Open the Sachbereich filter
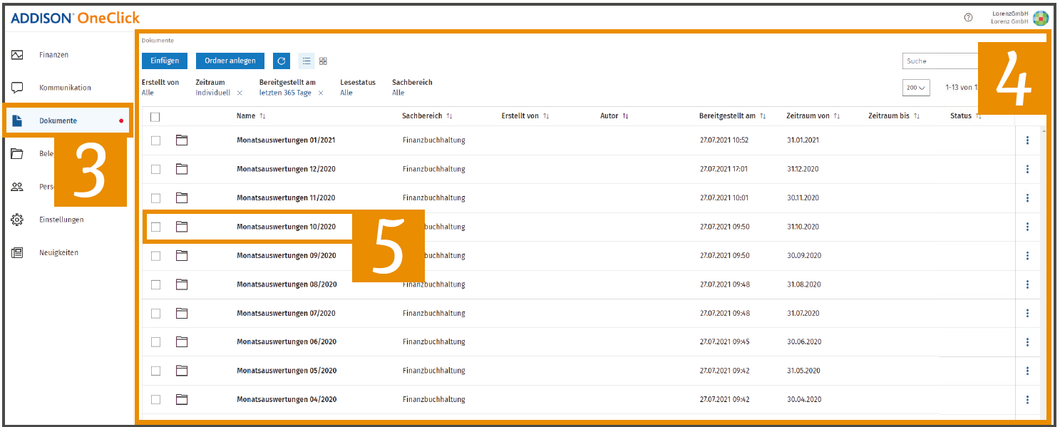 [412, 87]
